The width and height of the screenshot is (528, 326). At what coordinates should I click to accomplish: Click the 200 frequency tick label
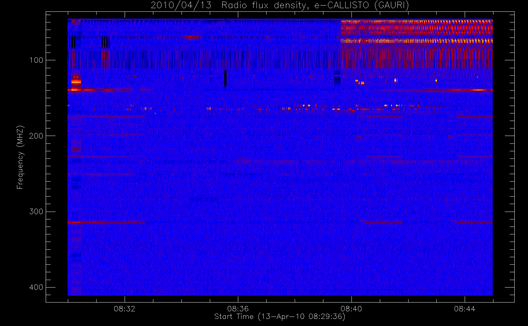(36, 136)
